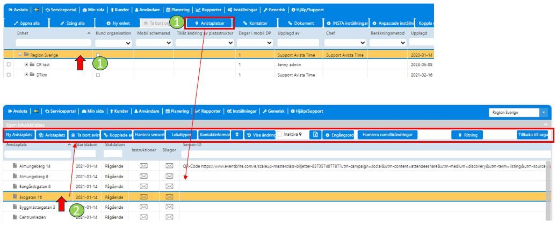Image resolution: width=556 pixels, height=227 pixels.
Task: Click the Ny Avistaplats button
Action: point(19,135)
